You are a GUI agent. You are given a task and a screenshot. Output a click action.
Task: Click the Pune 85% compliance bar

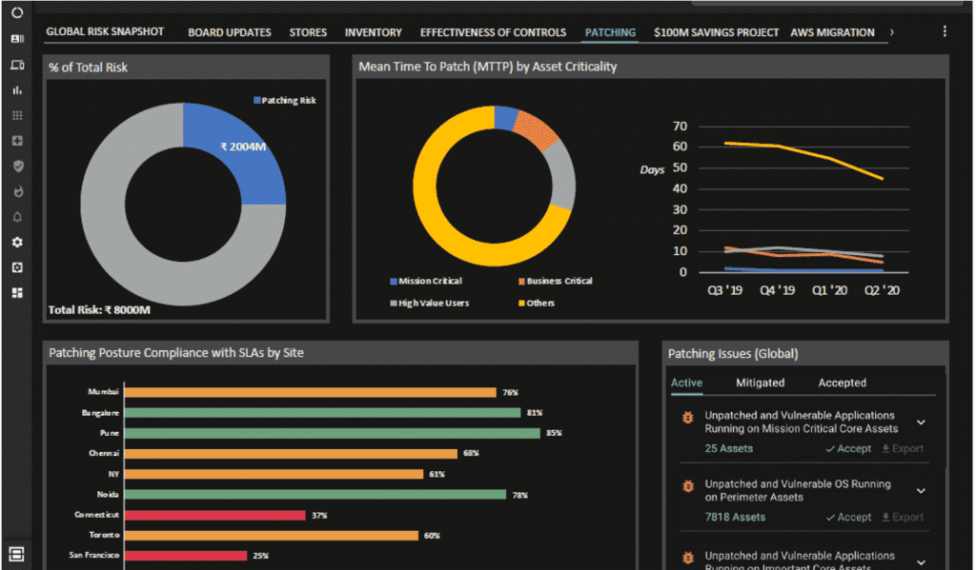pos(332,433)
